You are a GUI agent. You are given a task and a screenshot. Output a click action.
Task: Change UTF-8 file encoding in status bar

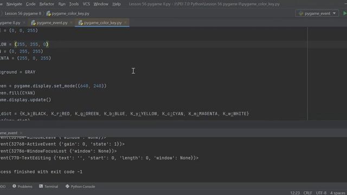point(321,193)
